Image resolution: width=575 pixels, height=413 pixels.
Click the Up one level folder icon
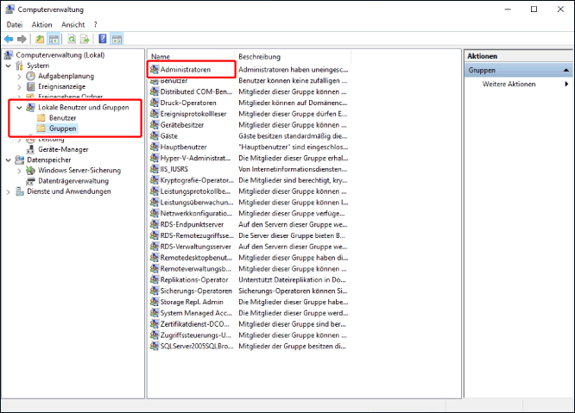[x=40, y=39]
